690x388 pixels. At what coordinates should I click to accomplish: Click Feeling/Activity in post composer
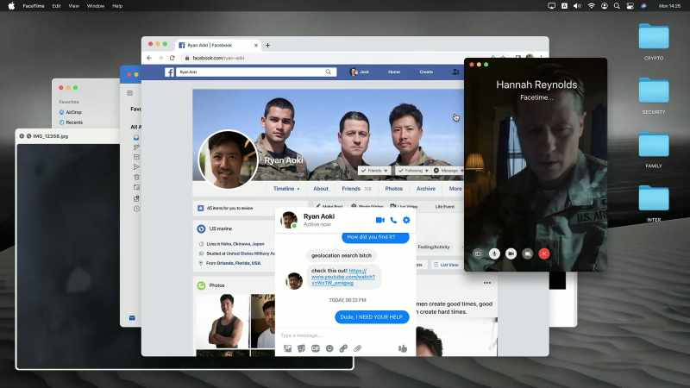click(434, 247)
